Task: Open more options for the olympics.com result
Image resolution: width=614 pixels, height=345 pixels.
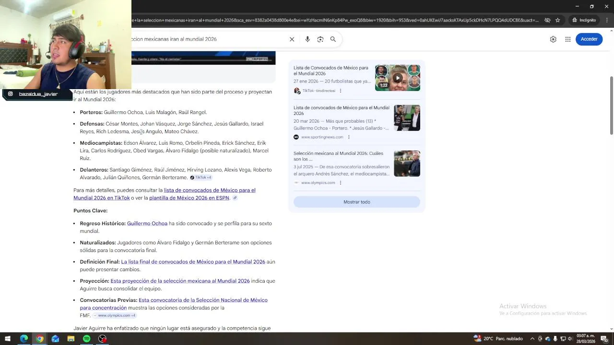Action: (x=341, y=183)
